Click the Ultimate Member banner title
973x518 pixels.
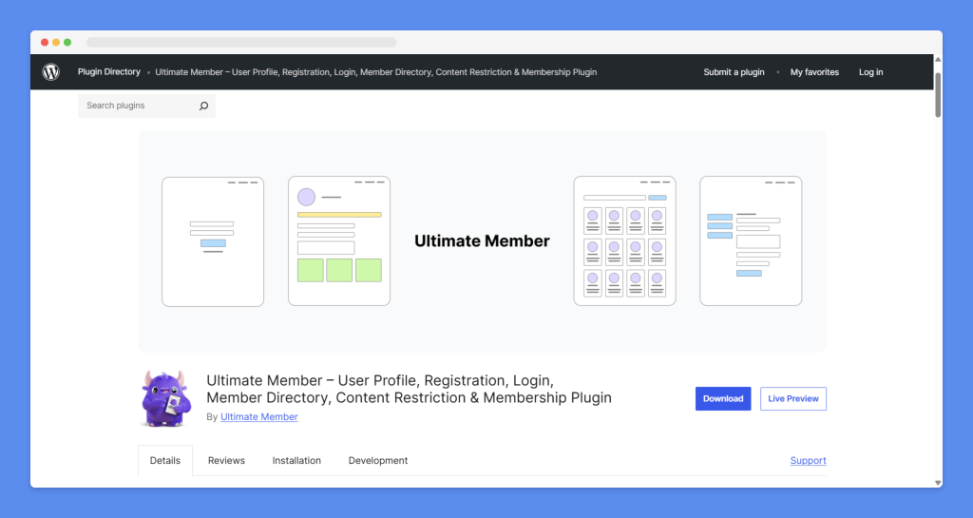tap(482, 240)
